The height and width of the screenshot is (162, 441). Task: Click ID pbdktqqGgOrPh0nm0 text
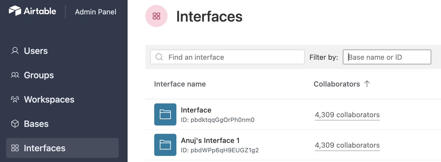click(218, 120)
